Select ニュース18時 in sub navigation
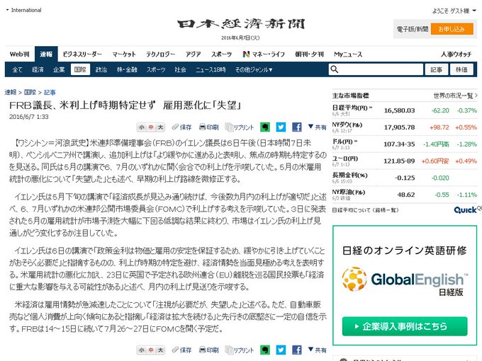 (x=211, y=69)
